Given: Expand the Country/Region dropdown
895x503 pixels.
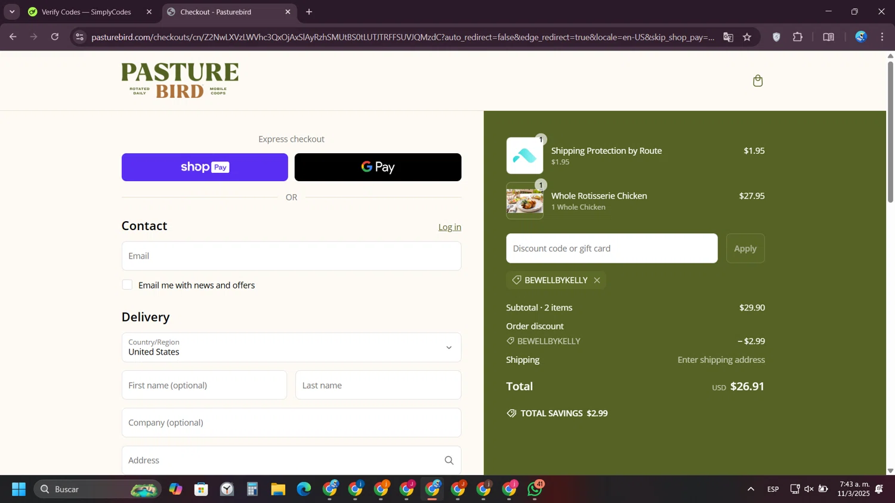Looking at the screenshot, I should coord(291,347).
